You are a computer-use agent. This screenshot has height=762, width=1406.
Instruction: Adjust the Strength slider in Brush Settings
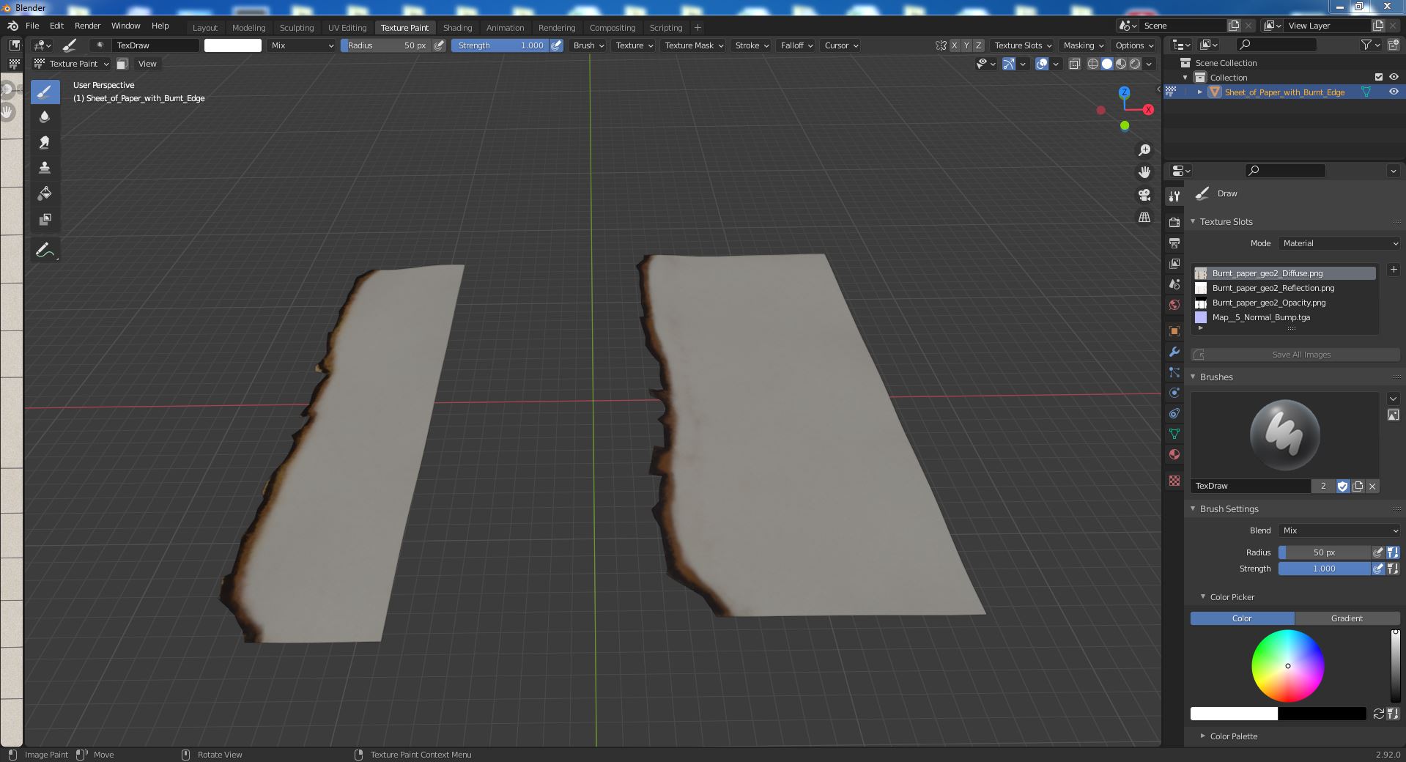tap(1324, 569)
